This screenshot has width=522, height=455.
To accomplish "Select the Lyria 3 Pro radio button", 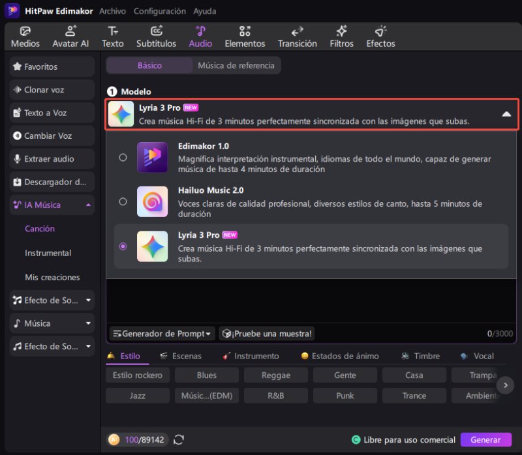I will (x=123, y=246).
